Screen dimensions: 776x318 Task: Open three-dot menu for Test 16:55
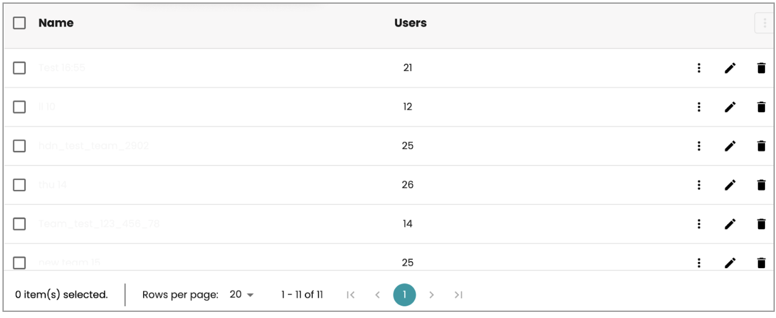(699, 68)
